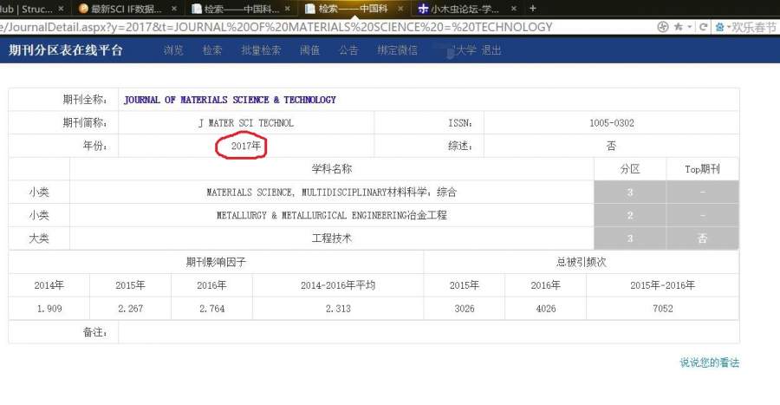Click the 期刊影响因子 section header
Screen dimensions: 780x405
pos(217,262)
